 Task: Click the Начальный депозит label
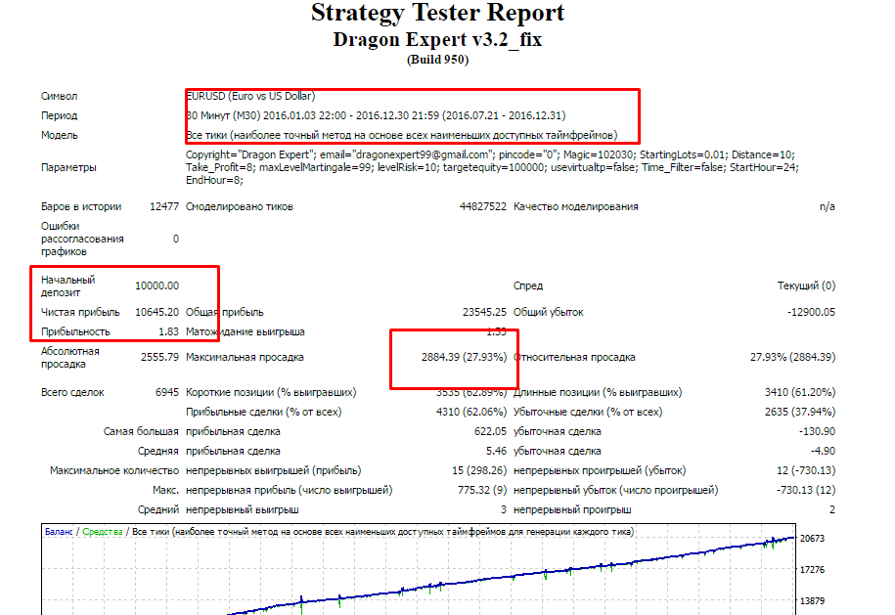[67, 286]
